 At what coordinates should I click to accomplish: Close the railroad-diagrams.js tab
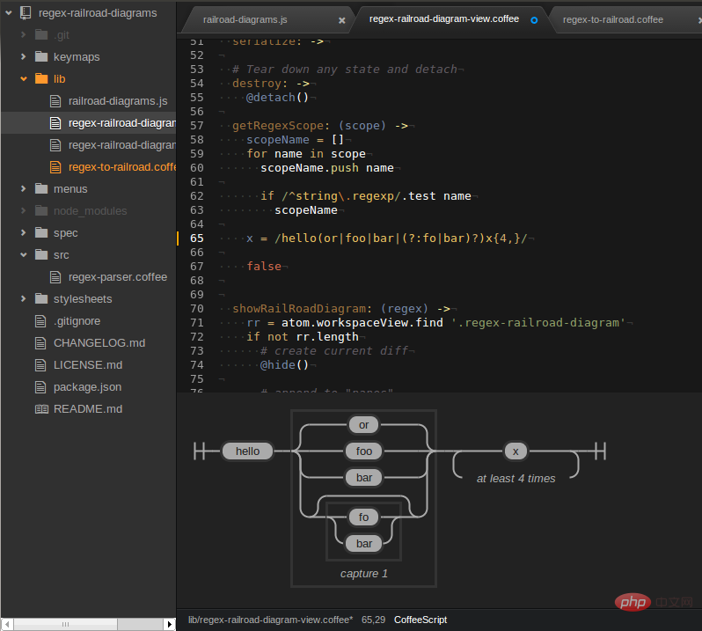point(341,20)
